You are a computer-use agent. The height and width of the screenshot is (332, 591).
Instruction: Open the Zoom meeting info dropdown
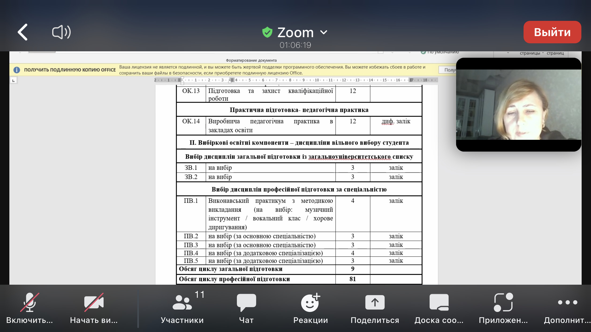324,32
